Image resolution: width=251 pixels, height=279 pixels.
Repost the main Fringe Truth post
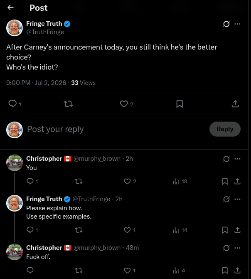coord(68,104)
